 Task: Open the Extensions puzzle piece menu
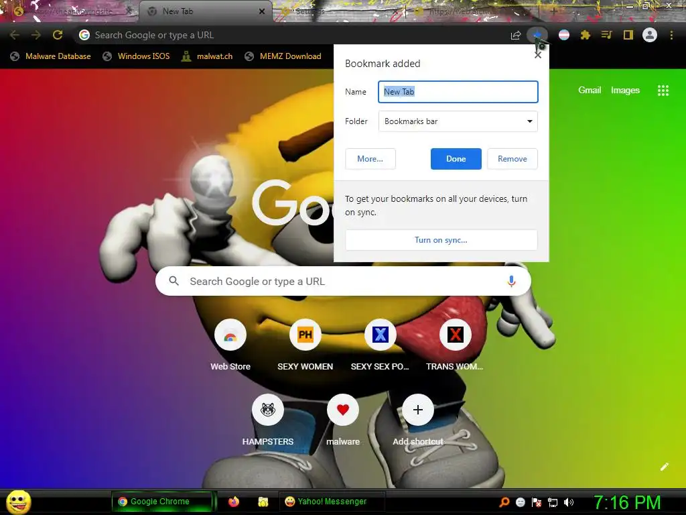[x=585, y=35]
